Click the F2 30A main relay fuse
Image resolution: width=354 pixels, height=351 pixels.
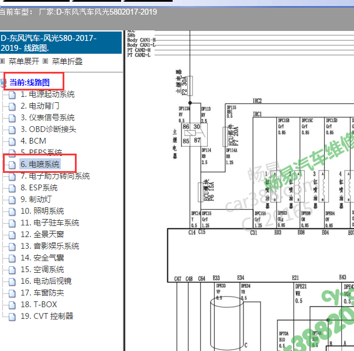(190, 86)
